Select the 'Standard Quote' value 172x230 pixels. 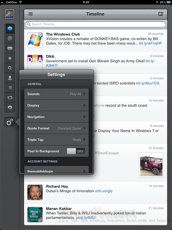click(x=69, y=128)
